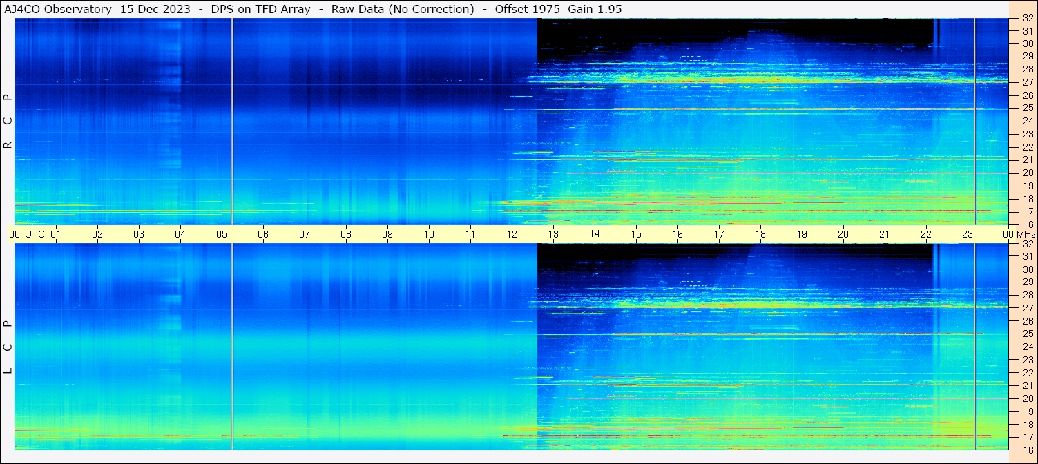The image size is (1038, 464).
Task: Click the 'MHz' unit label on axis
Action: 1026,234
